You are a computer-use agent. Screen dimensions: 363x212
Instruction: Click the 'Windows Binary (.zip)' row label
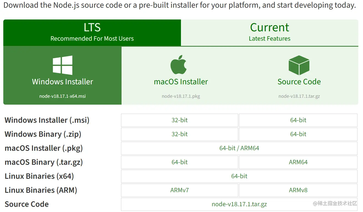(x=43, y=134)
